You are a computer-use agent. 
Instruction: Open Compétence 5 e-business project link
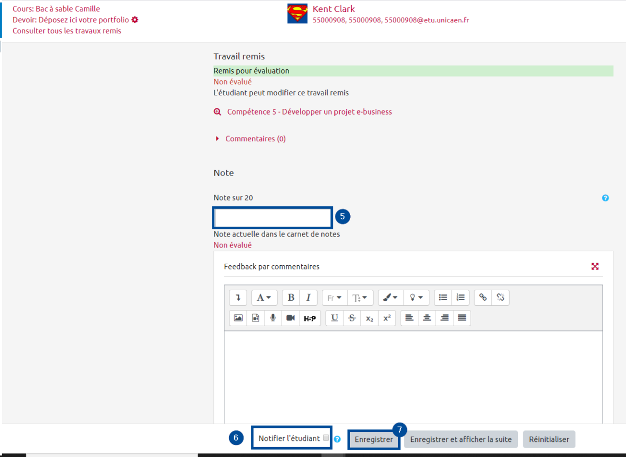coord(309,112)
